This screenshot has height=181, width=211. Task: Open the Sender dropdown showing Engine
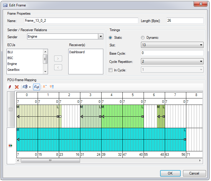[101, 36]
